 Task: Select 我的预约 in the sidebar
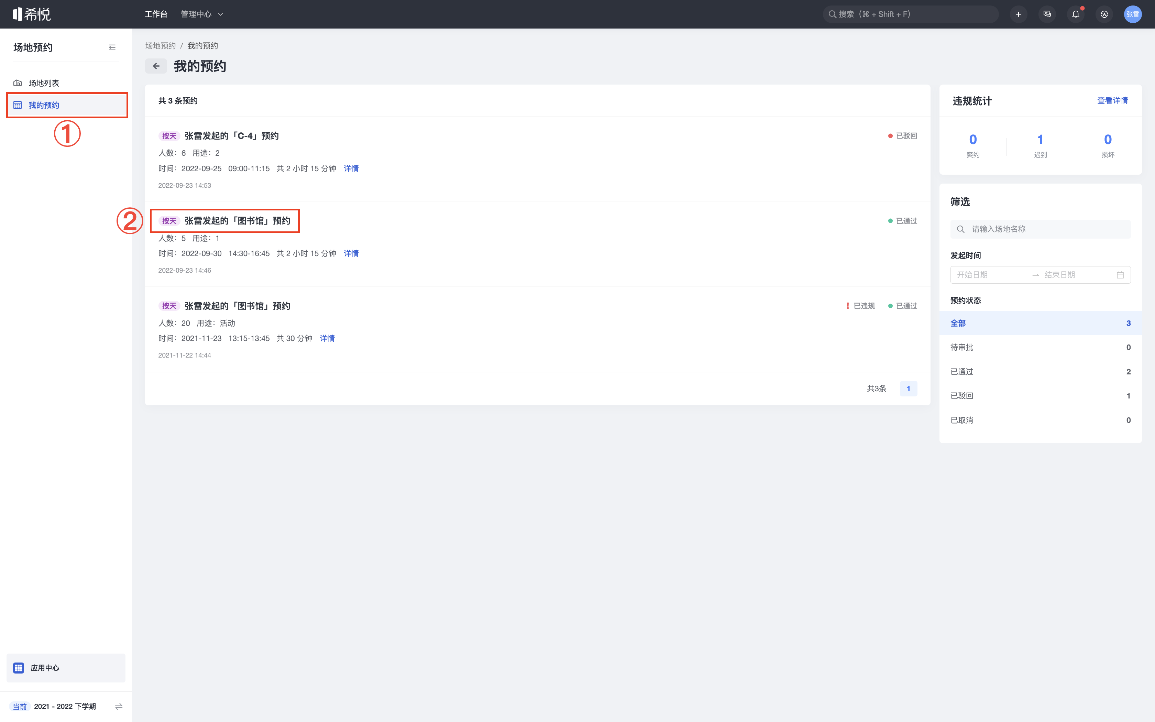(66, 105)
